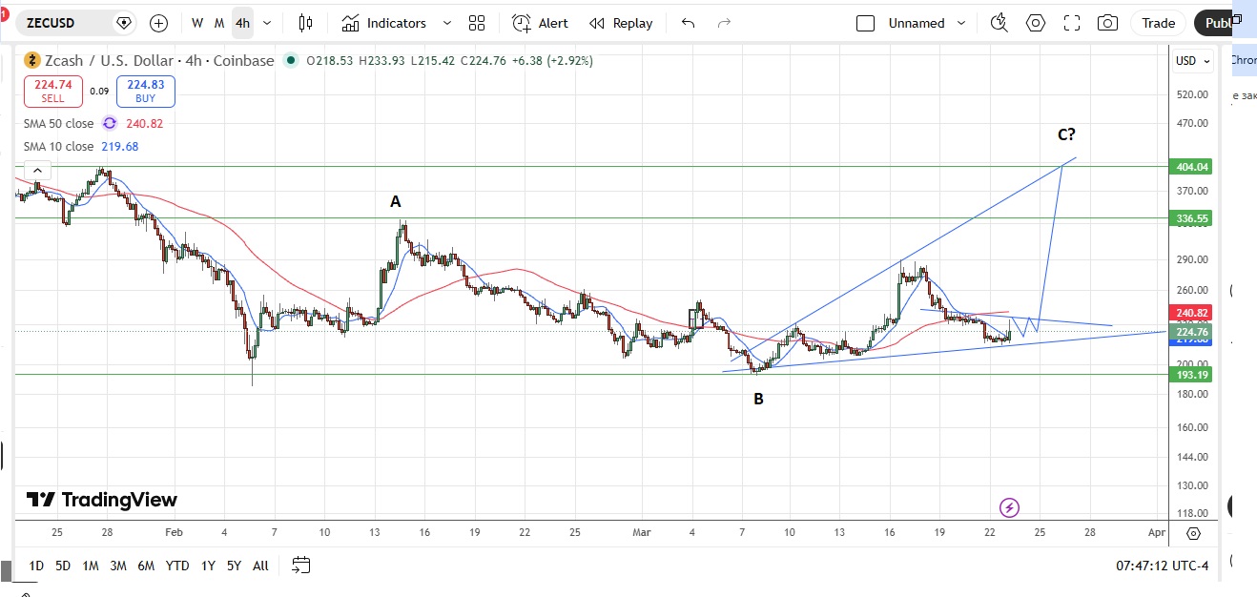Click the Trade button
This screenshot has height=597, width=1257.
pyautogui.click(x=1158, y=23)
